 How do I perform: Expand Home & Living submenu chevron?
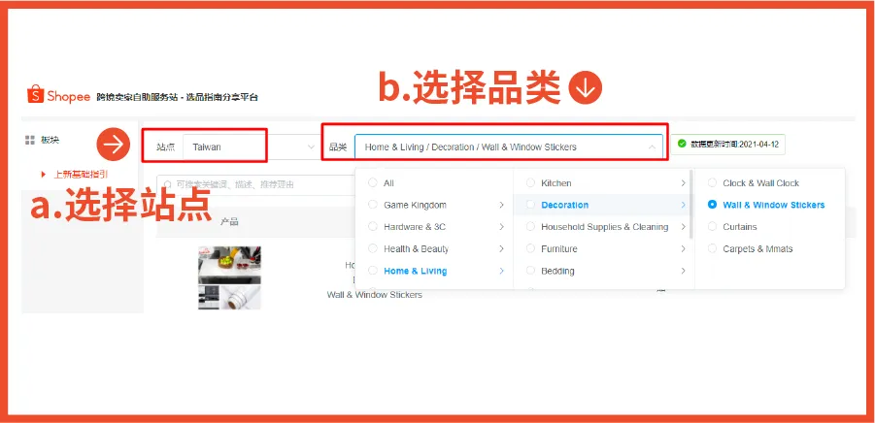(x=502, y=271)
